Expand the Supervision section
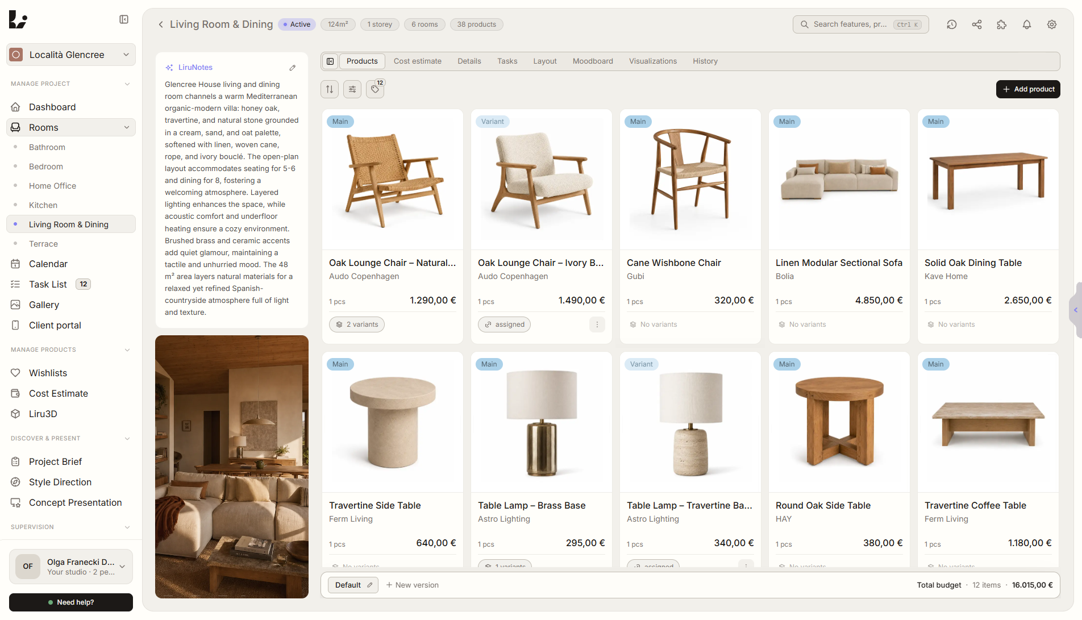The image size is (1082, 620). (127, 527)
